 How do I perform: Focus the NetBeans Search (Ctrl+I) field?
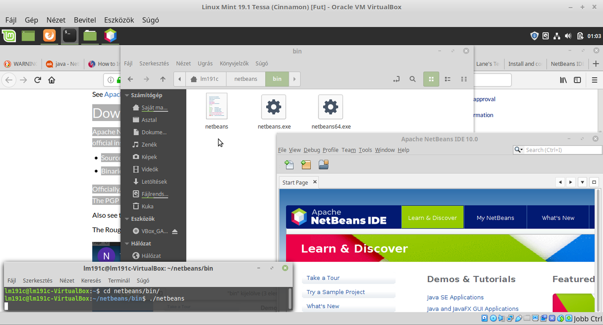563,150
